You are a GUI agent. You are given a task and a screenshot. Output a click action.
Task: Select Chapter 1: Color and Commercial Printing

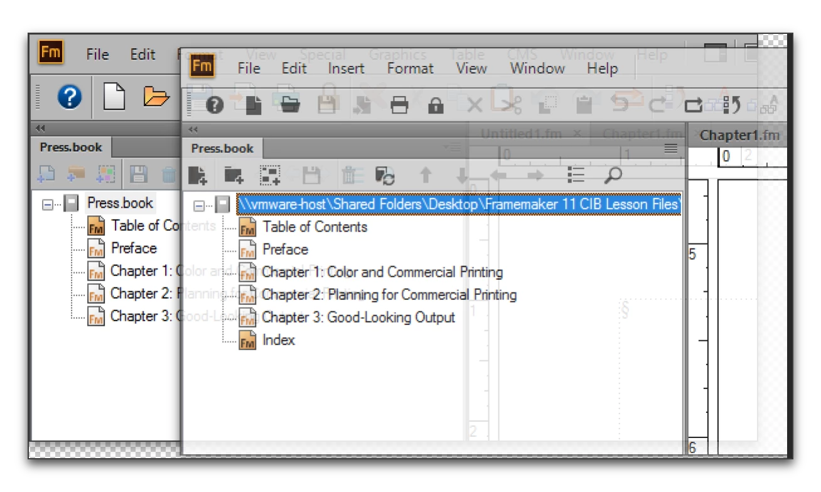click(x=382, y=272)
